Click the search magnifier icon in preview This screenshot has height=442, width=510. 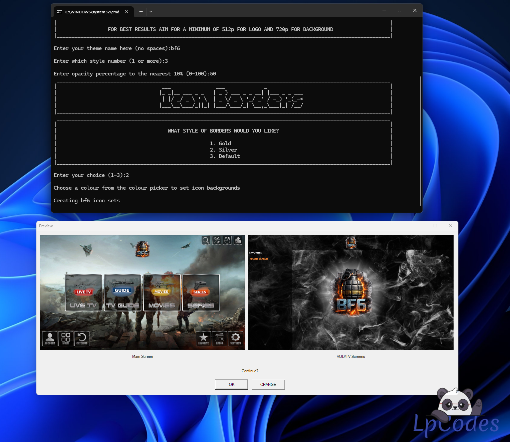pyautogui.click(x=206, y=240)
